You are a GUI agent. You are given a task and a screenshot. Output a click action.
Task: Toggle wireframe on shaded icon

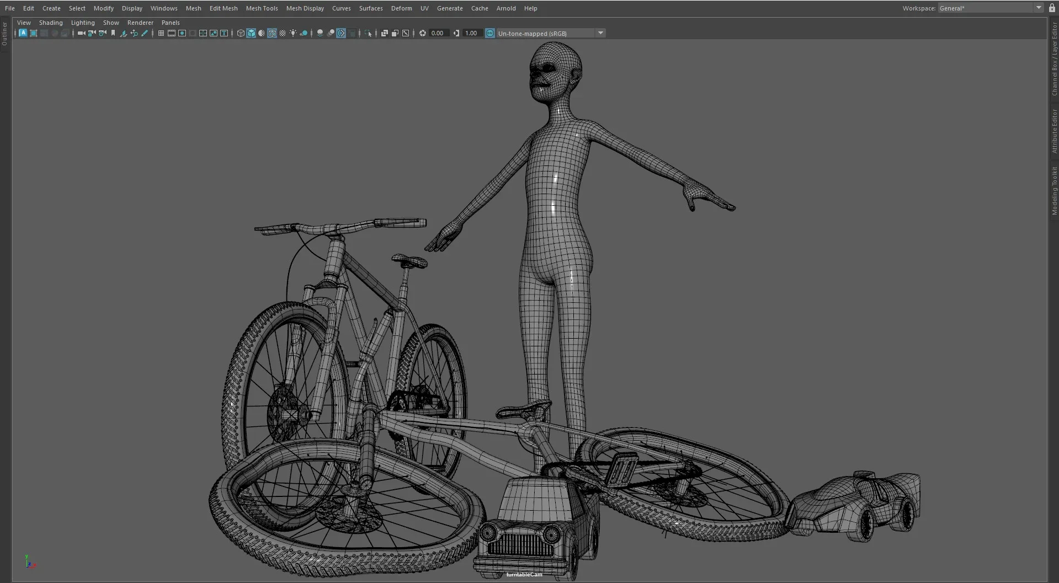click(272, 33)
